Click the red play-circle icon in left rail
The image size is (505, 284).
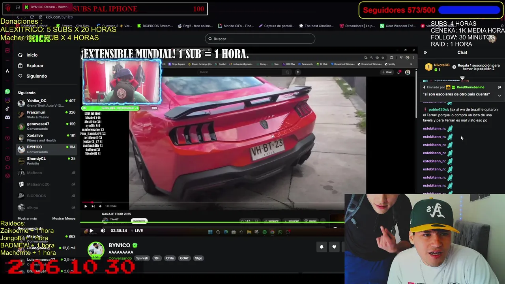click(x=7, y=138)
